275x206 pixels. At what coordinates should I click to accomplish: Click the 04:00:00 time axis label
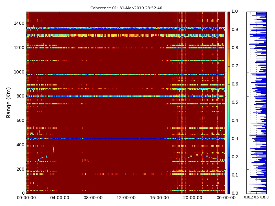pos(59,198)
